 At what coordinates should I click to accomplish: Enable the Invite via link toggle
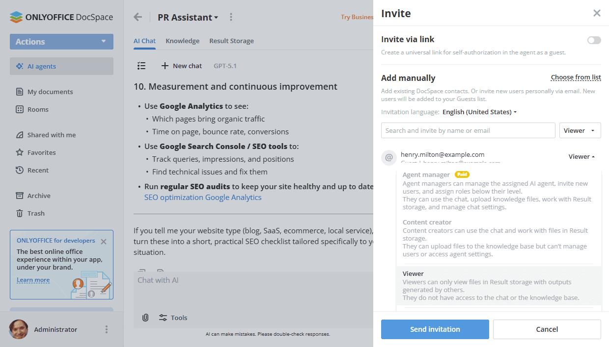[x=594, y=40]
